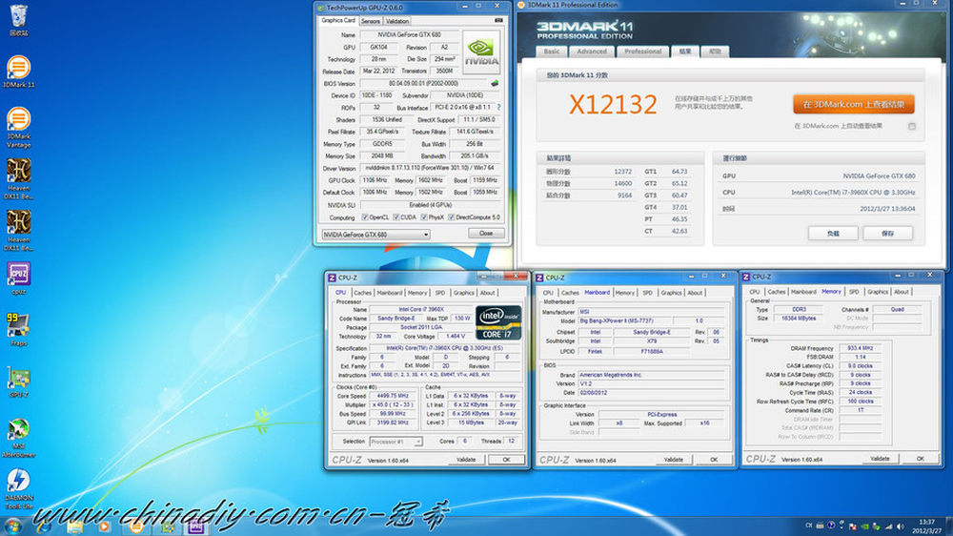953x536 pixels.
Task: Launch 3DMark 11 from the desktop
Action: (18, 72)
